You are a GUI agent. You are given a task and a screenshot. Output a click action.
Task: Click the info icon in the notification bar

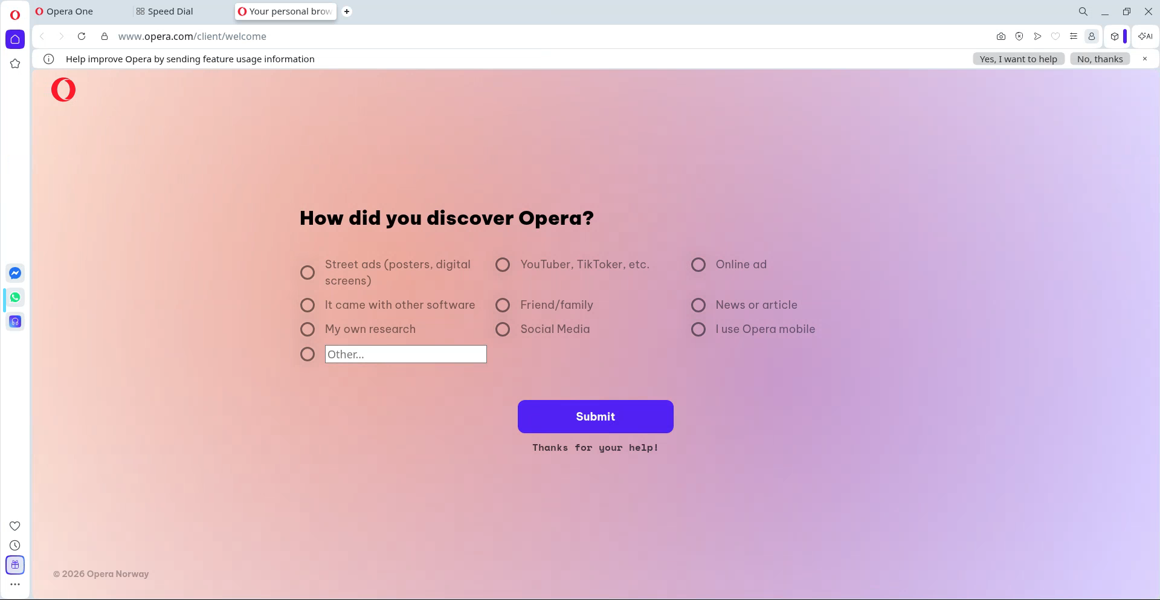[49, 59]
